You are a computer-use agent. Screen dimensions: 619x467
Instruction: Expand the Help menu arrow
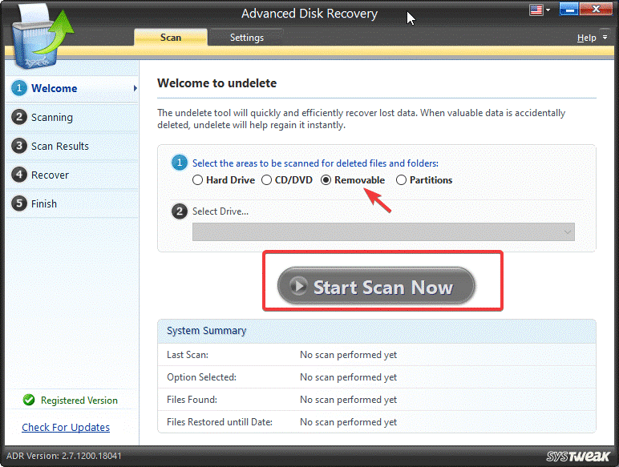click(605, 38)
